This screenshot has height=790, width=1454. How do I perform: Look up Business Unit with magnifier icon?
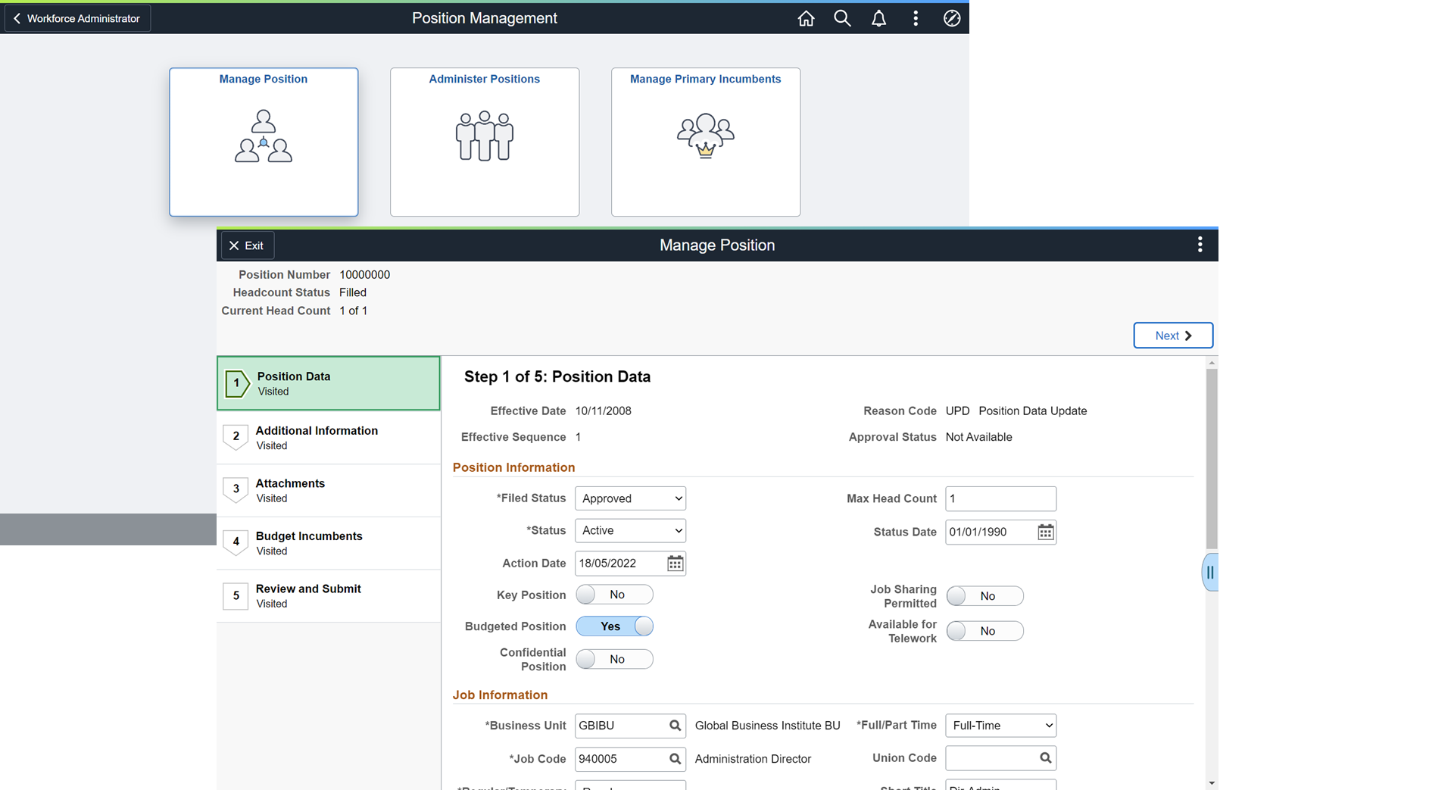pyautogui.click(x=675, y=726)
